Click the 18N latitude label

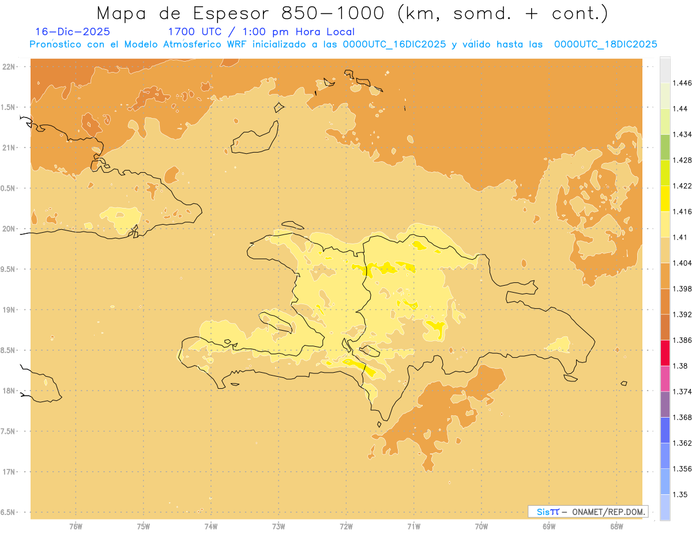9,391
